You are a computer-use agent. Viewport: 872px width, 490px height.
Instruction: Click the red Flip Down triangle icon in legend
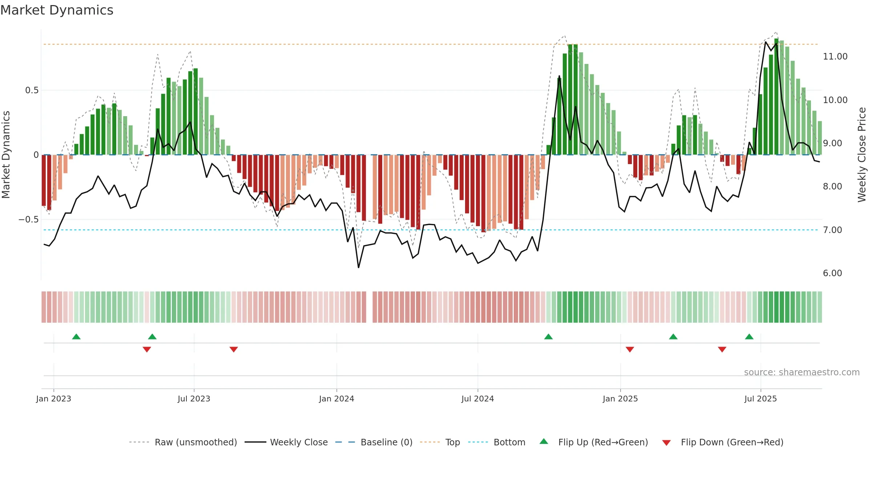[x=666, y=443]
